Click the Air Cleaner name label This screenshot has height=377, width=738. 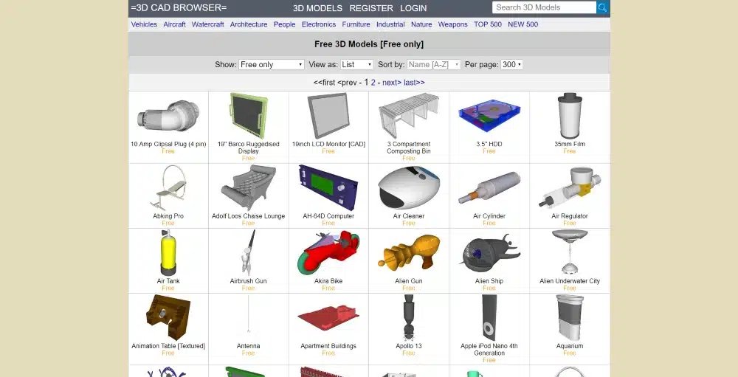(x=409, y=216)
